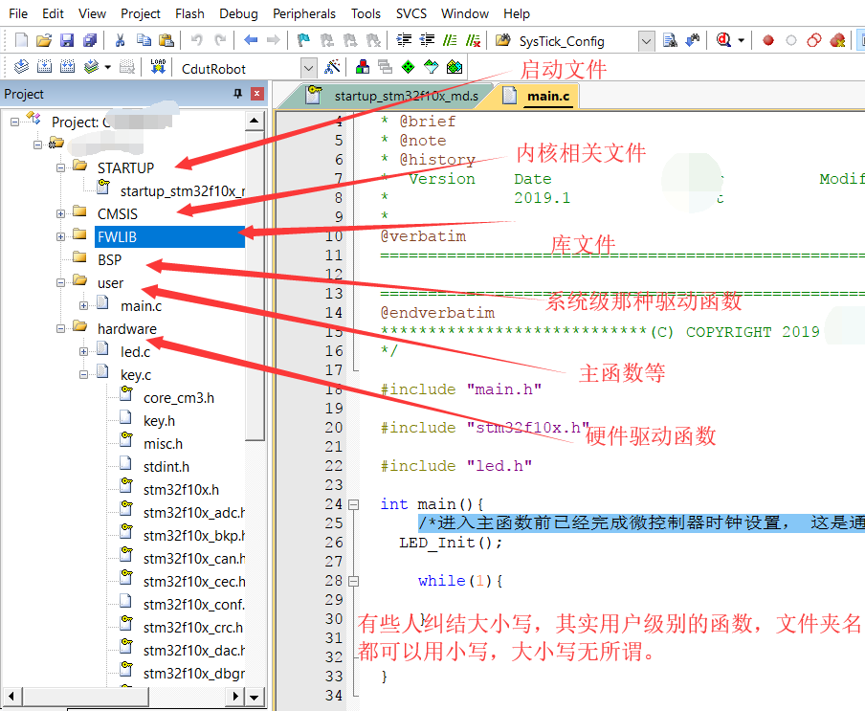This screenshot has width=865, height=711.
Task: Build the target
Action: click(x=44, y=67)
